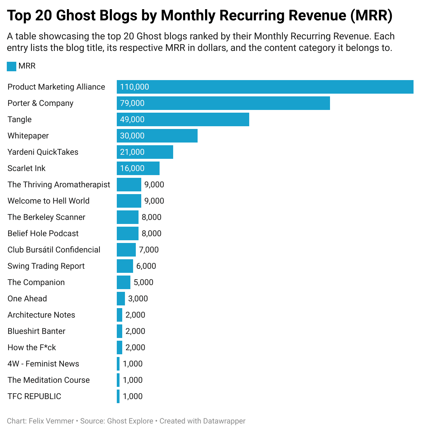421x433 pixels.
Task: Click the Thriving Aromatherapist row label
Action: click(x=59, y=185)
